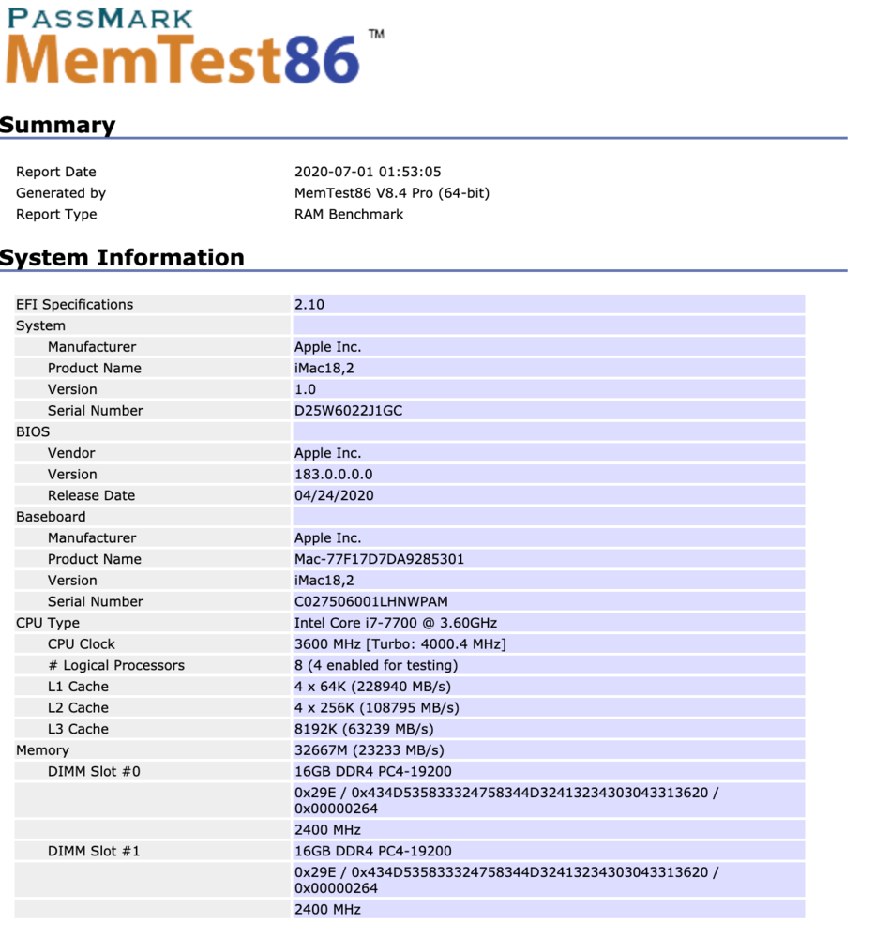Viewport: 890px width, 938px height.
Task: Click the 'L3 Cache' label
Action: [79, 729]
